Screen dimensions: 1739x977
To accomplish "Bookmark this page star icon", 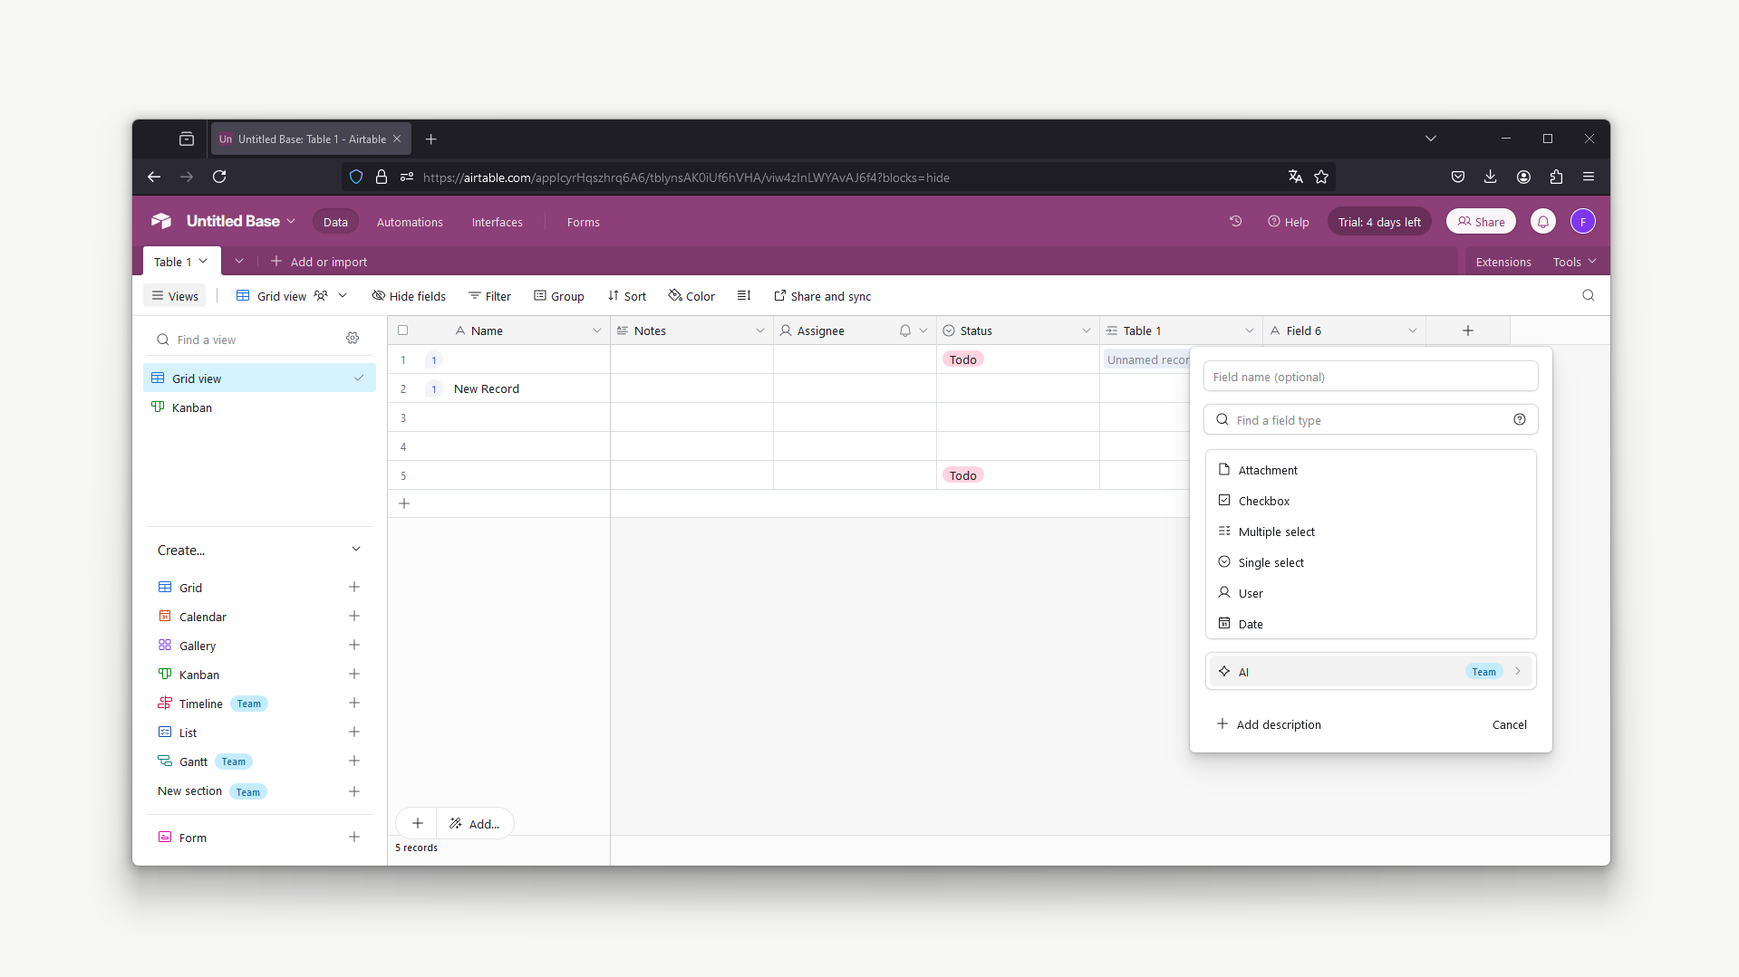I will (x=1321, y=177).
